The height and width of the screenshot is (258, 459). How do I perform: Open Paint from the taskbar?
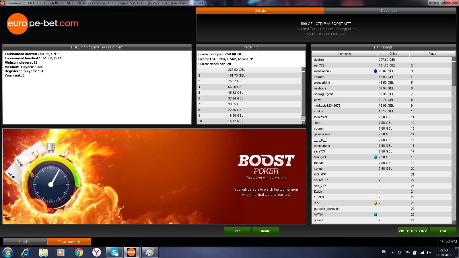[x=149, y=253]
